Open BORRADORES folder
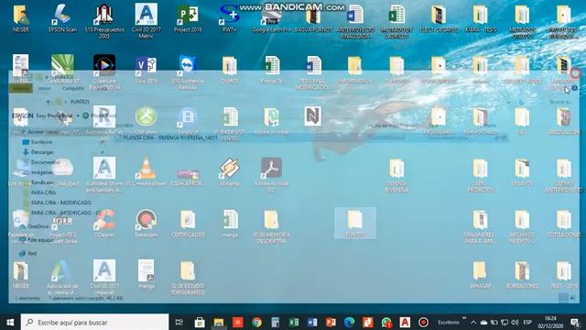Image resolution: width=586 pixels, height=330 pixels. click(522, 275)
